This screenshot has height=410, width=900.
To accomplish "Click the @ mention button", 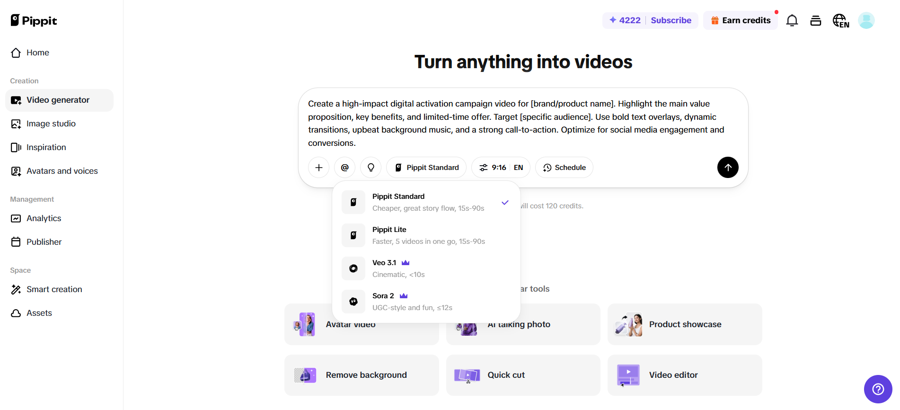I will point(345,168).
